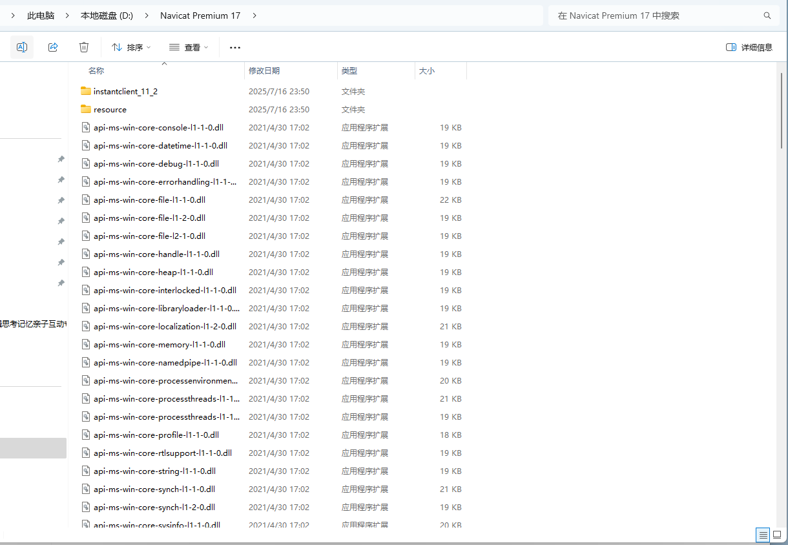Click the 22 KB size cell
The height and width of the screenshot is (545, 788).
[x=451, y=200]
